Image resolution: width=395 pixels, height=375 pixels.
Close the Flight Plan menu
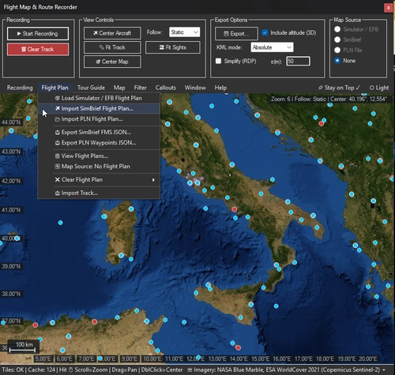point(55,88)
